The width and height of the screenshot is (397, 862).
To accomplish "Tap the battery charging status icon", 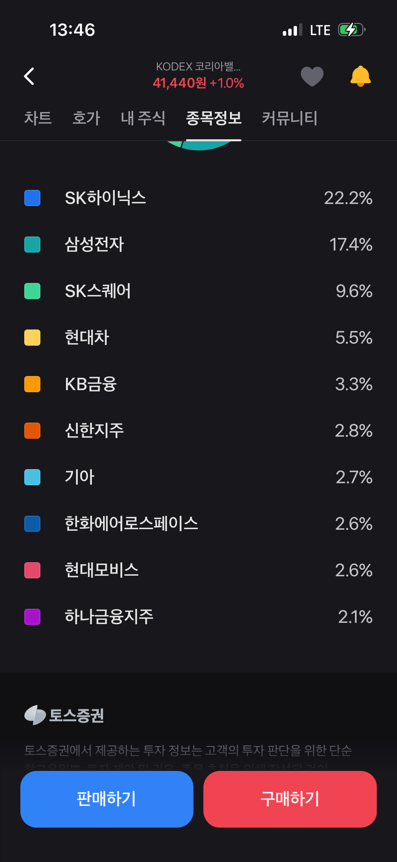I will (352, 30).
